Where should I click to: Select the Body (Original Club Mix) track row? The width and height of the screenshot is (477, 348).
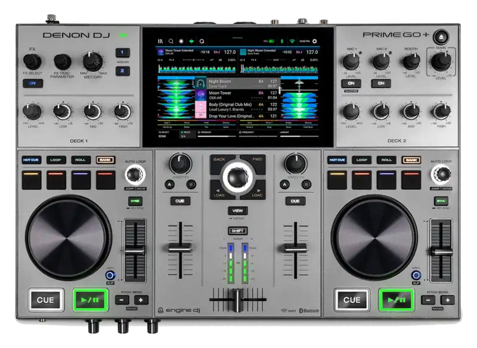click(x=237, y=106)
